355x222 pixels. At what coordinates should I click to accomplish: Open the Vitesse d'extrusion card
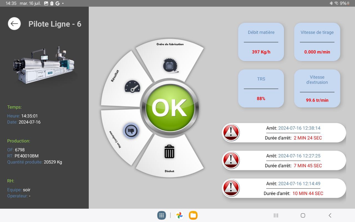pos(317,89)
